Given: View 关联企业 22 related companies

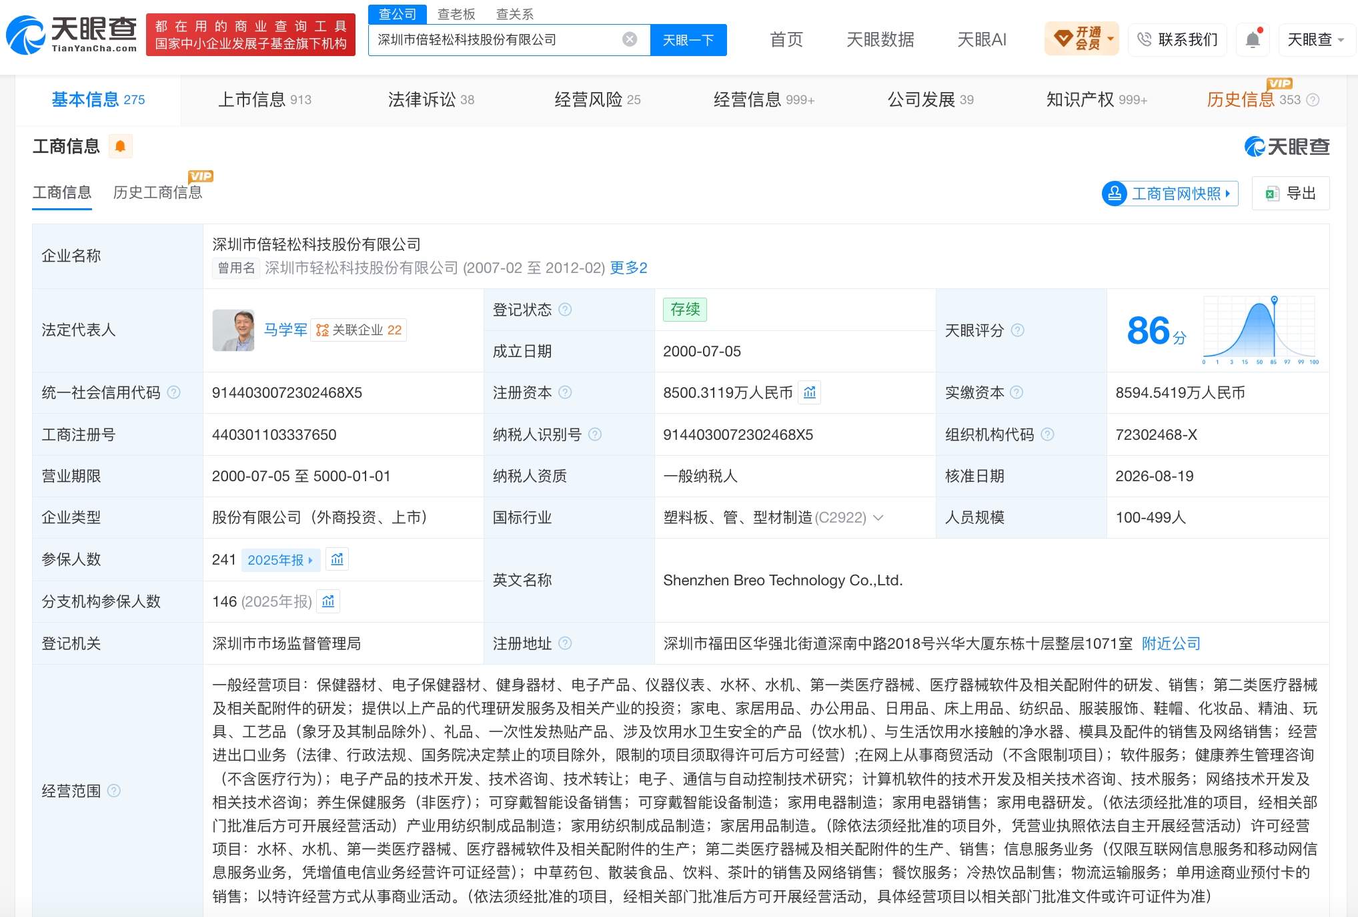Looking at the screenshot, I should (x=359, y=330).
